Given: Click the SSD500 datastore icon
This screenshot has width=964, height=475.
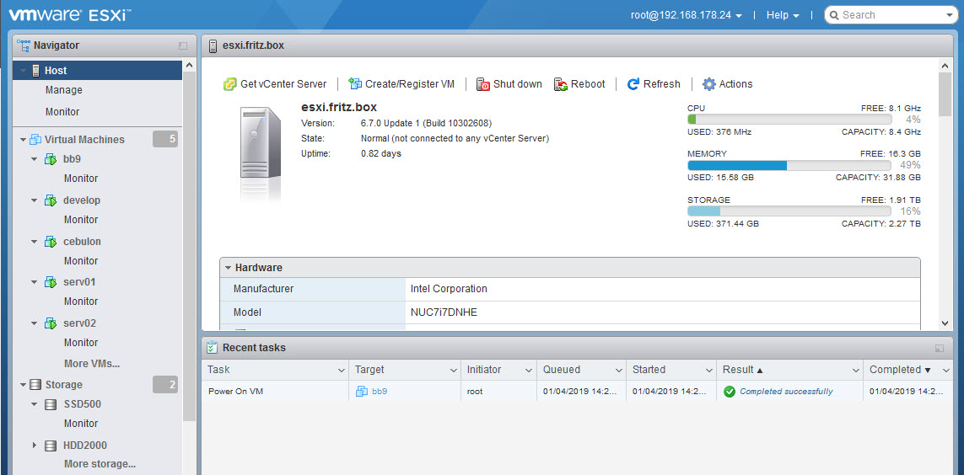Looking at the screenshot, I should point(51,404).
